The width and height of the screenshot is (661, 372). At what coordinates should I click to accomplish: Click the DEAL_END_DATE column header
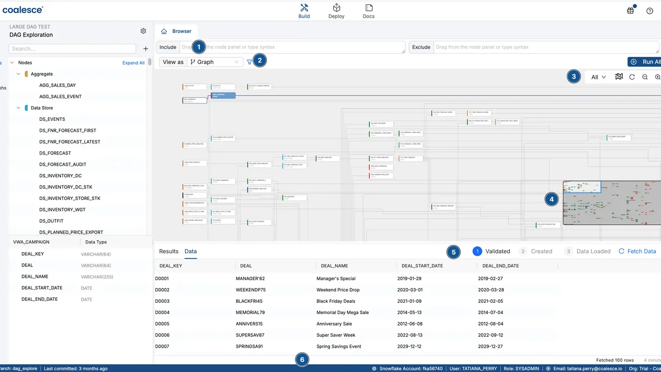(500, 266)
